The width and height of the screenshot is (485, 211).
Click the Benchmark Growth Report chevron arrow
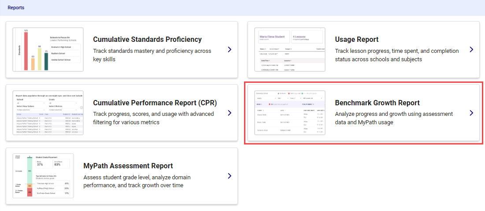pyautogui.click(x=471, y=113)
